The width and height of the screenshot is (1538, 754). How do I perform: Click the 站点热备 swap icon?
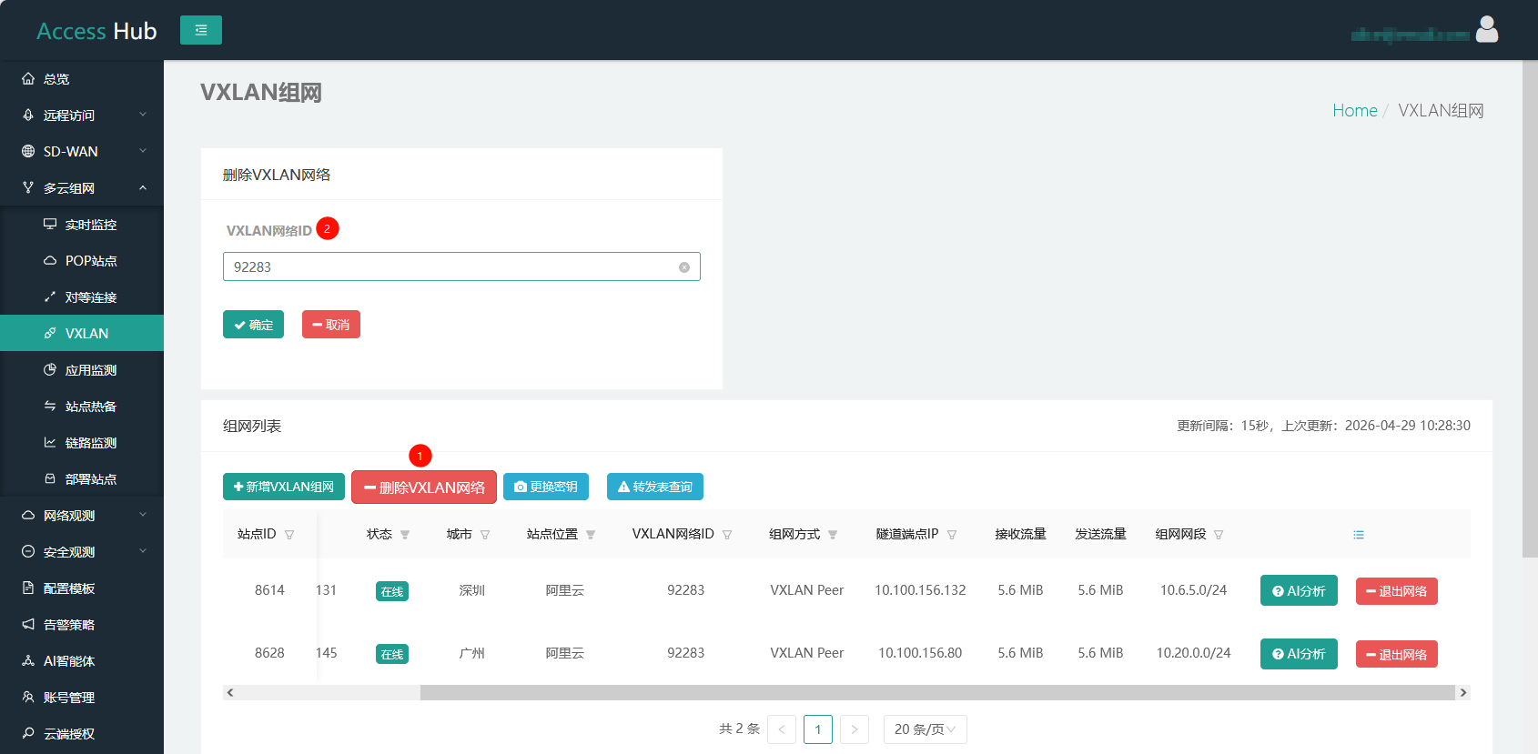[50, 407]
